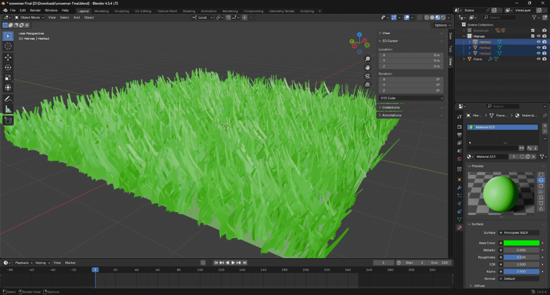Disable rendering for the Plane object
This screenshot has width=550, height=295.
545,59
